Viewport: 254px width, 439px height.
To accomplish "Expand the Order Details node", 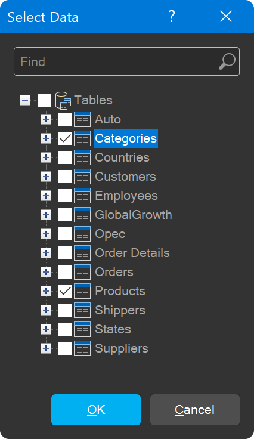I will point(46,253).
